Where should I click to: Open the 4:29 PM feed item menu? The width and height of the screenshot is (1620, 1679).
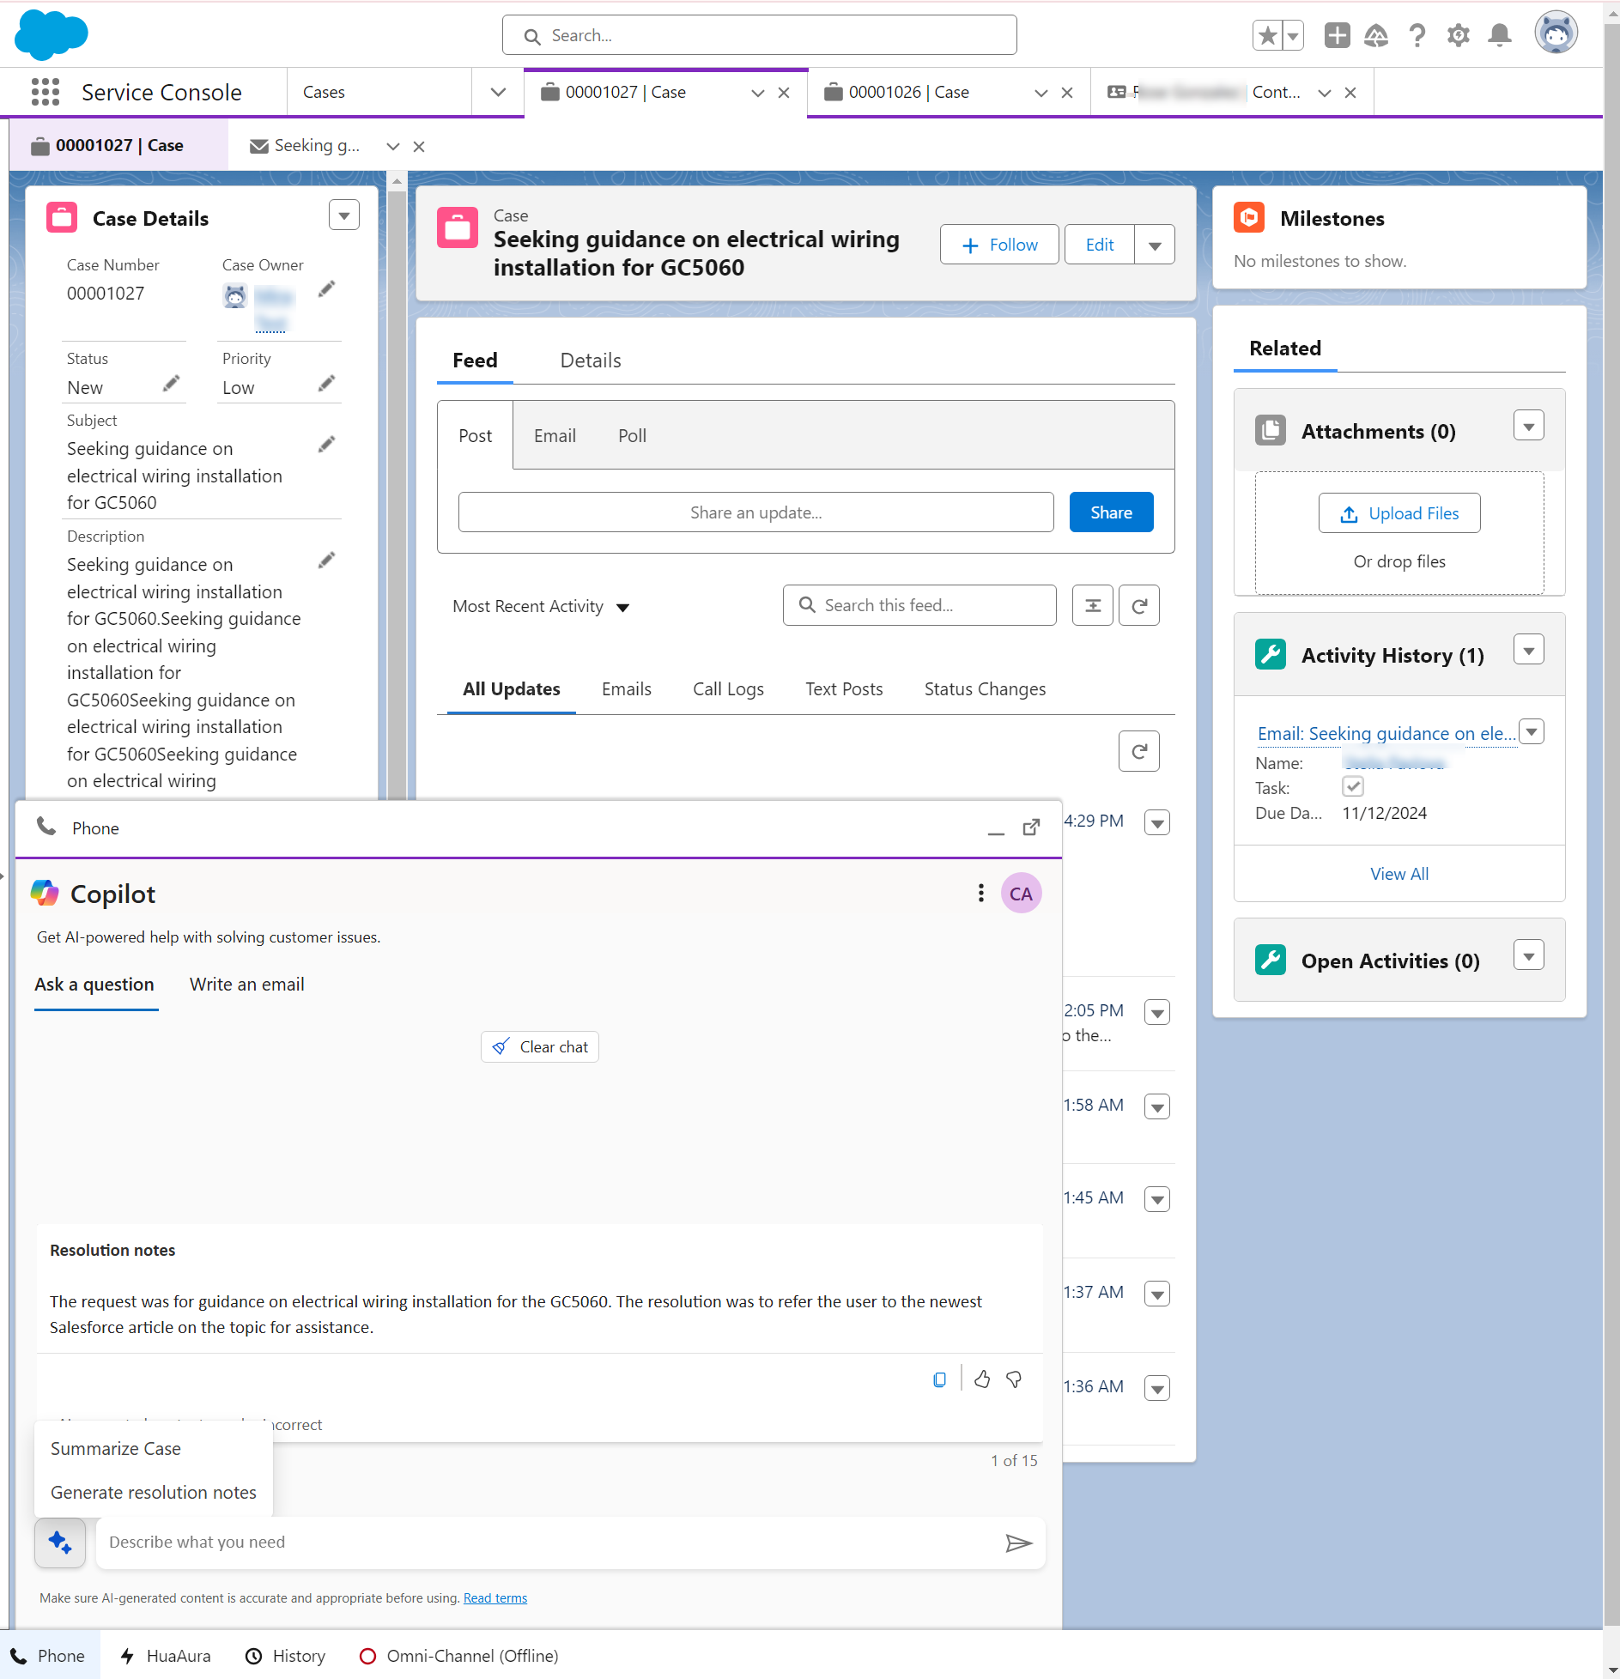click(1157, 822)
